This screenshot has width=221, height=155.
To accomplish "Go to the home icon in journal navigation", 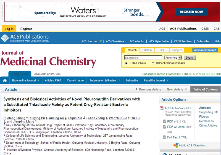I will click(5, 80).
